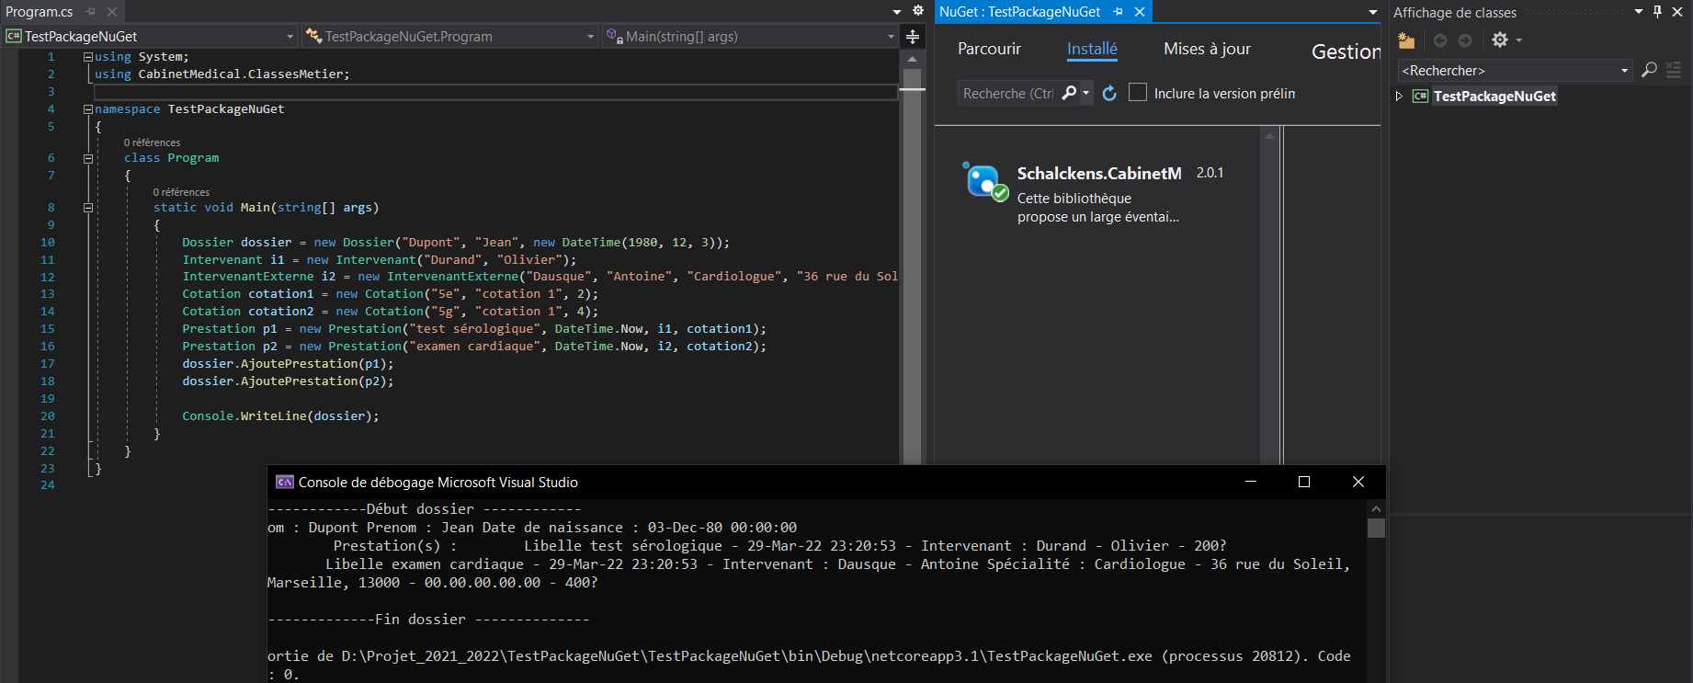Image resolution: width=1693 pixels, height=683 pixels.
Task: Close the Program.cs tab
Action: tap(112, 12)
